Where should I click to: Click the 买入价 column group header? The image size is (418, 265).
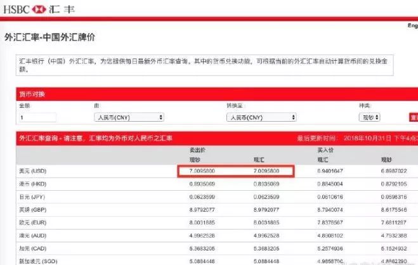point(325,150)
